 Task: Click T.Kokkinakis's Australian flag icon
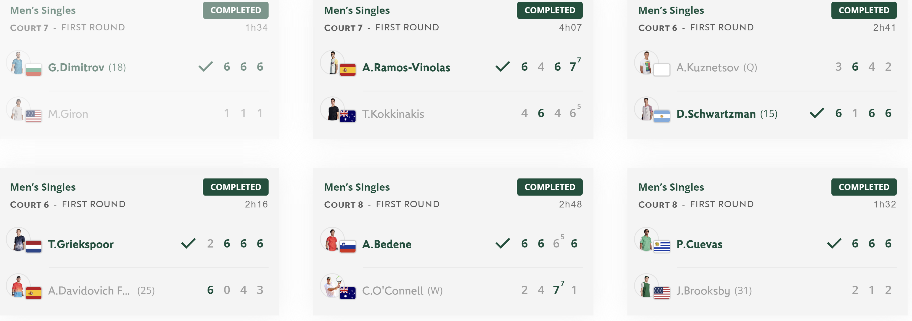pos(348,116)
